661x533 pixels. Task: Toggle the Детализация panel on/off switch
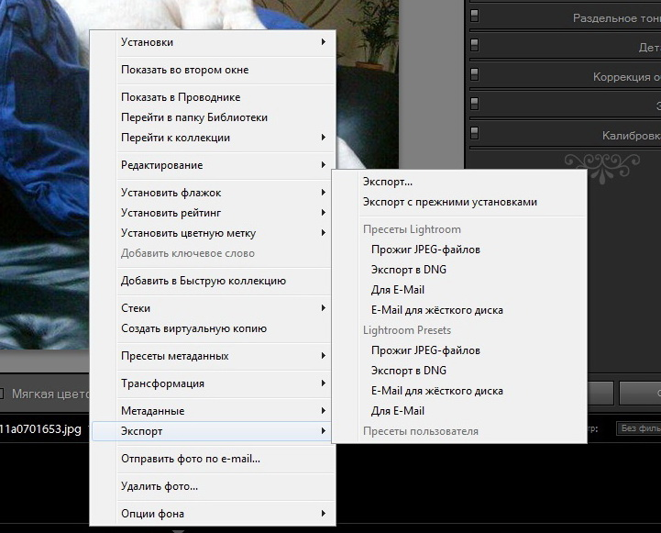(475, 46)
